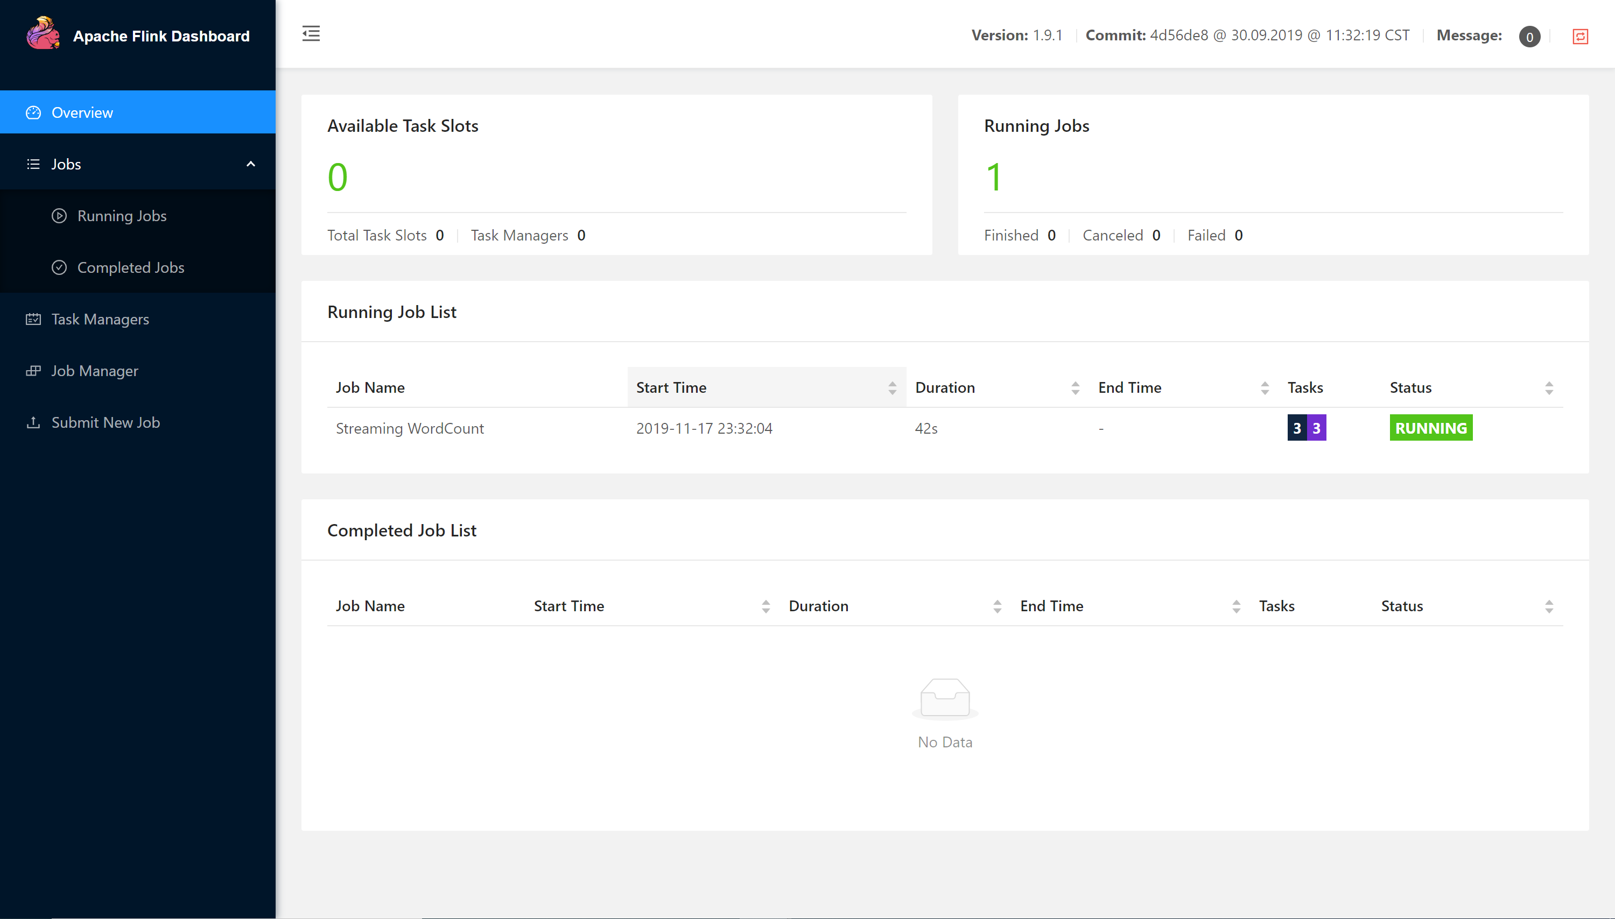Open the Streaming WordCount job

pos(410,429)
